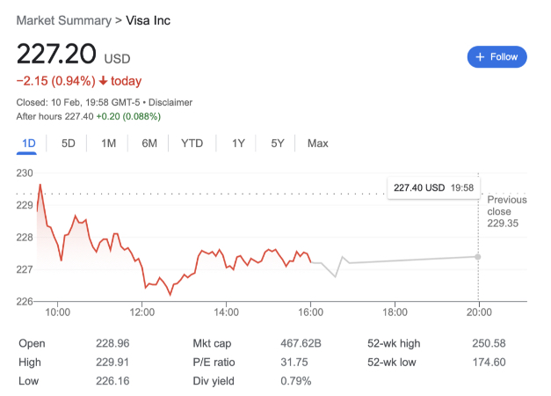
Task: Click the P/E ratio value 31.75
Action: pyautogui.click(x=294, y=363)
